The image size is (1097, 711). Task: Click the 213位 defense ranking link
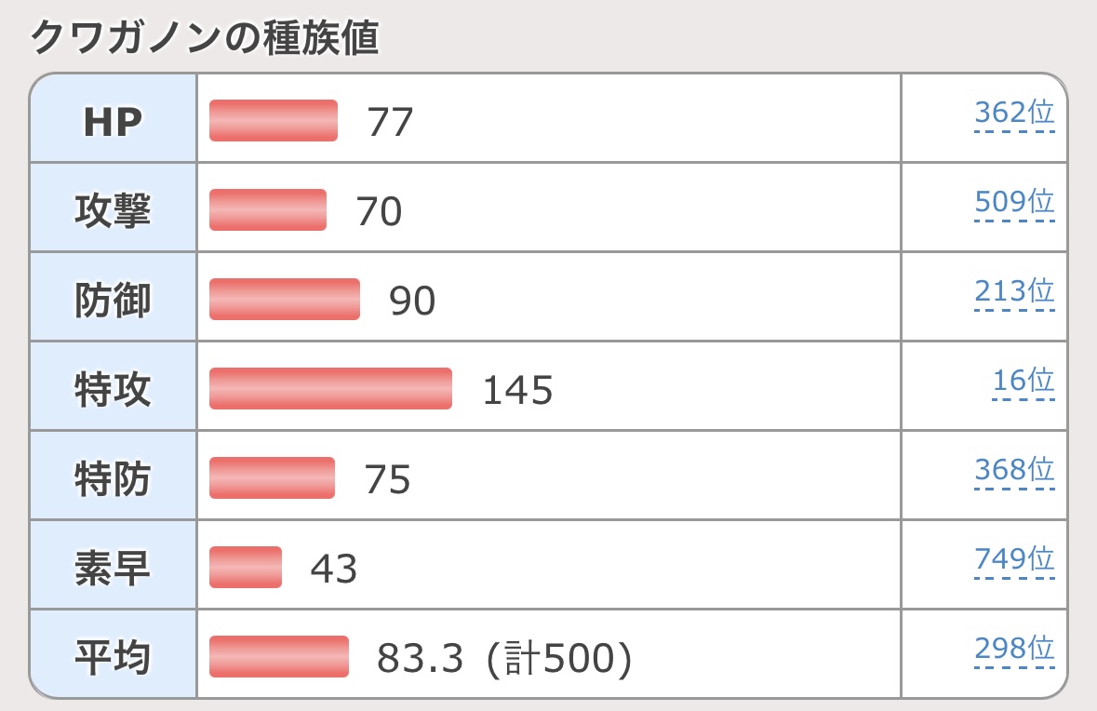(1014, 291)
